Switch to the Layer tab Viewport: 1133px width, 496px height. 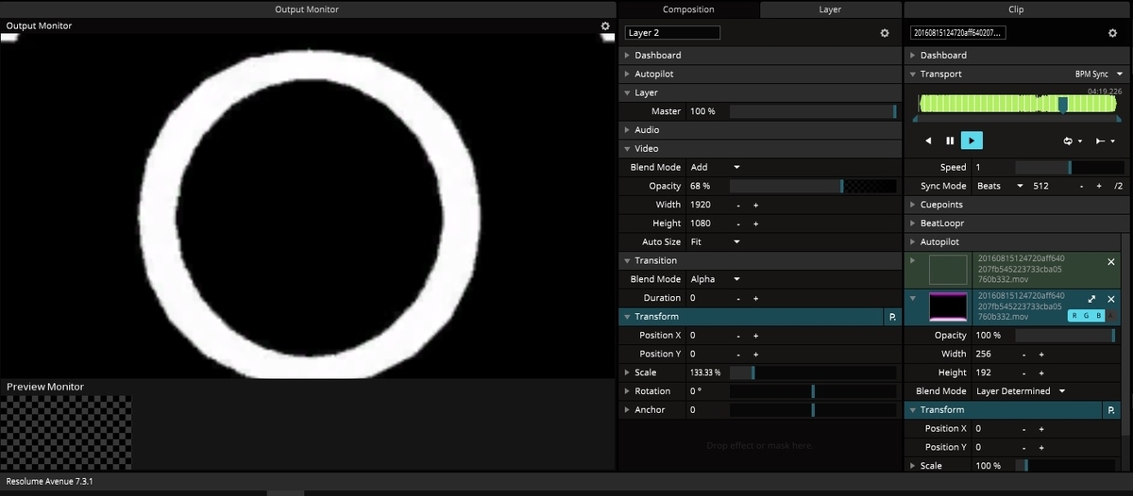click(830, 9)
